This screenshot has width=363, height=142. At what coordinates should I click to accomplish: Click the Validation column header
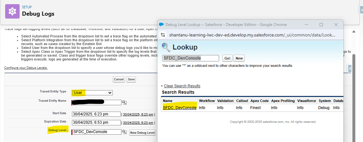pyautogui.click(x=225, y=101)
